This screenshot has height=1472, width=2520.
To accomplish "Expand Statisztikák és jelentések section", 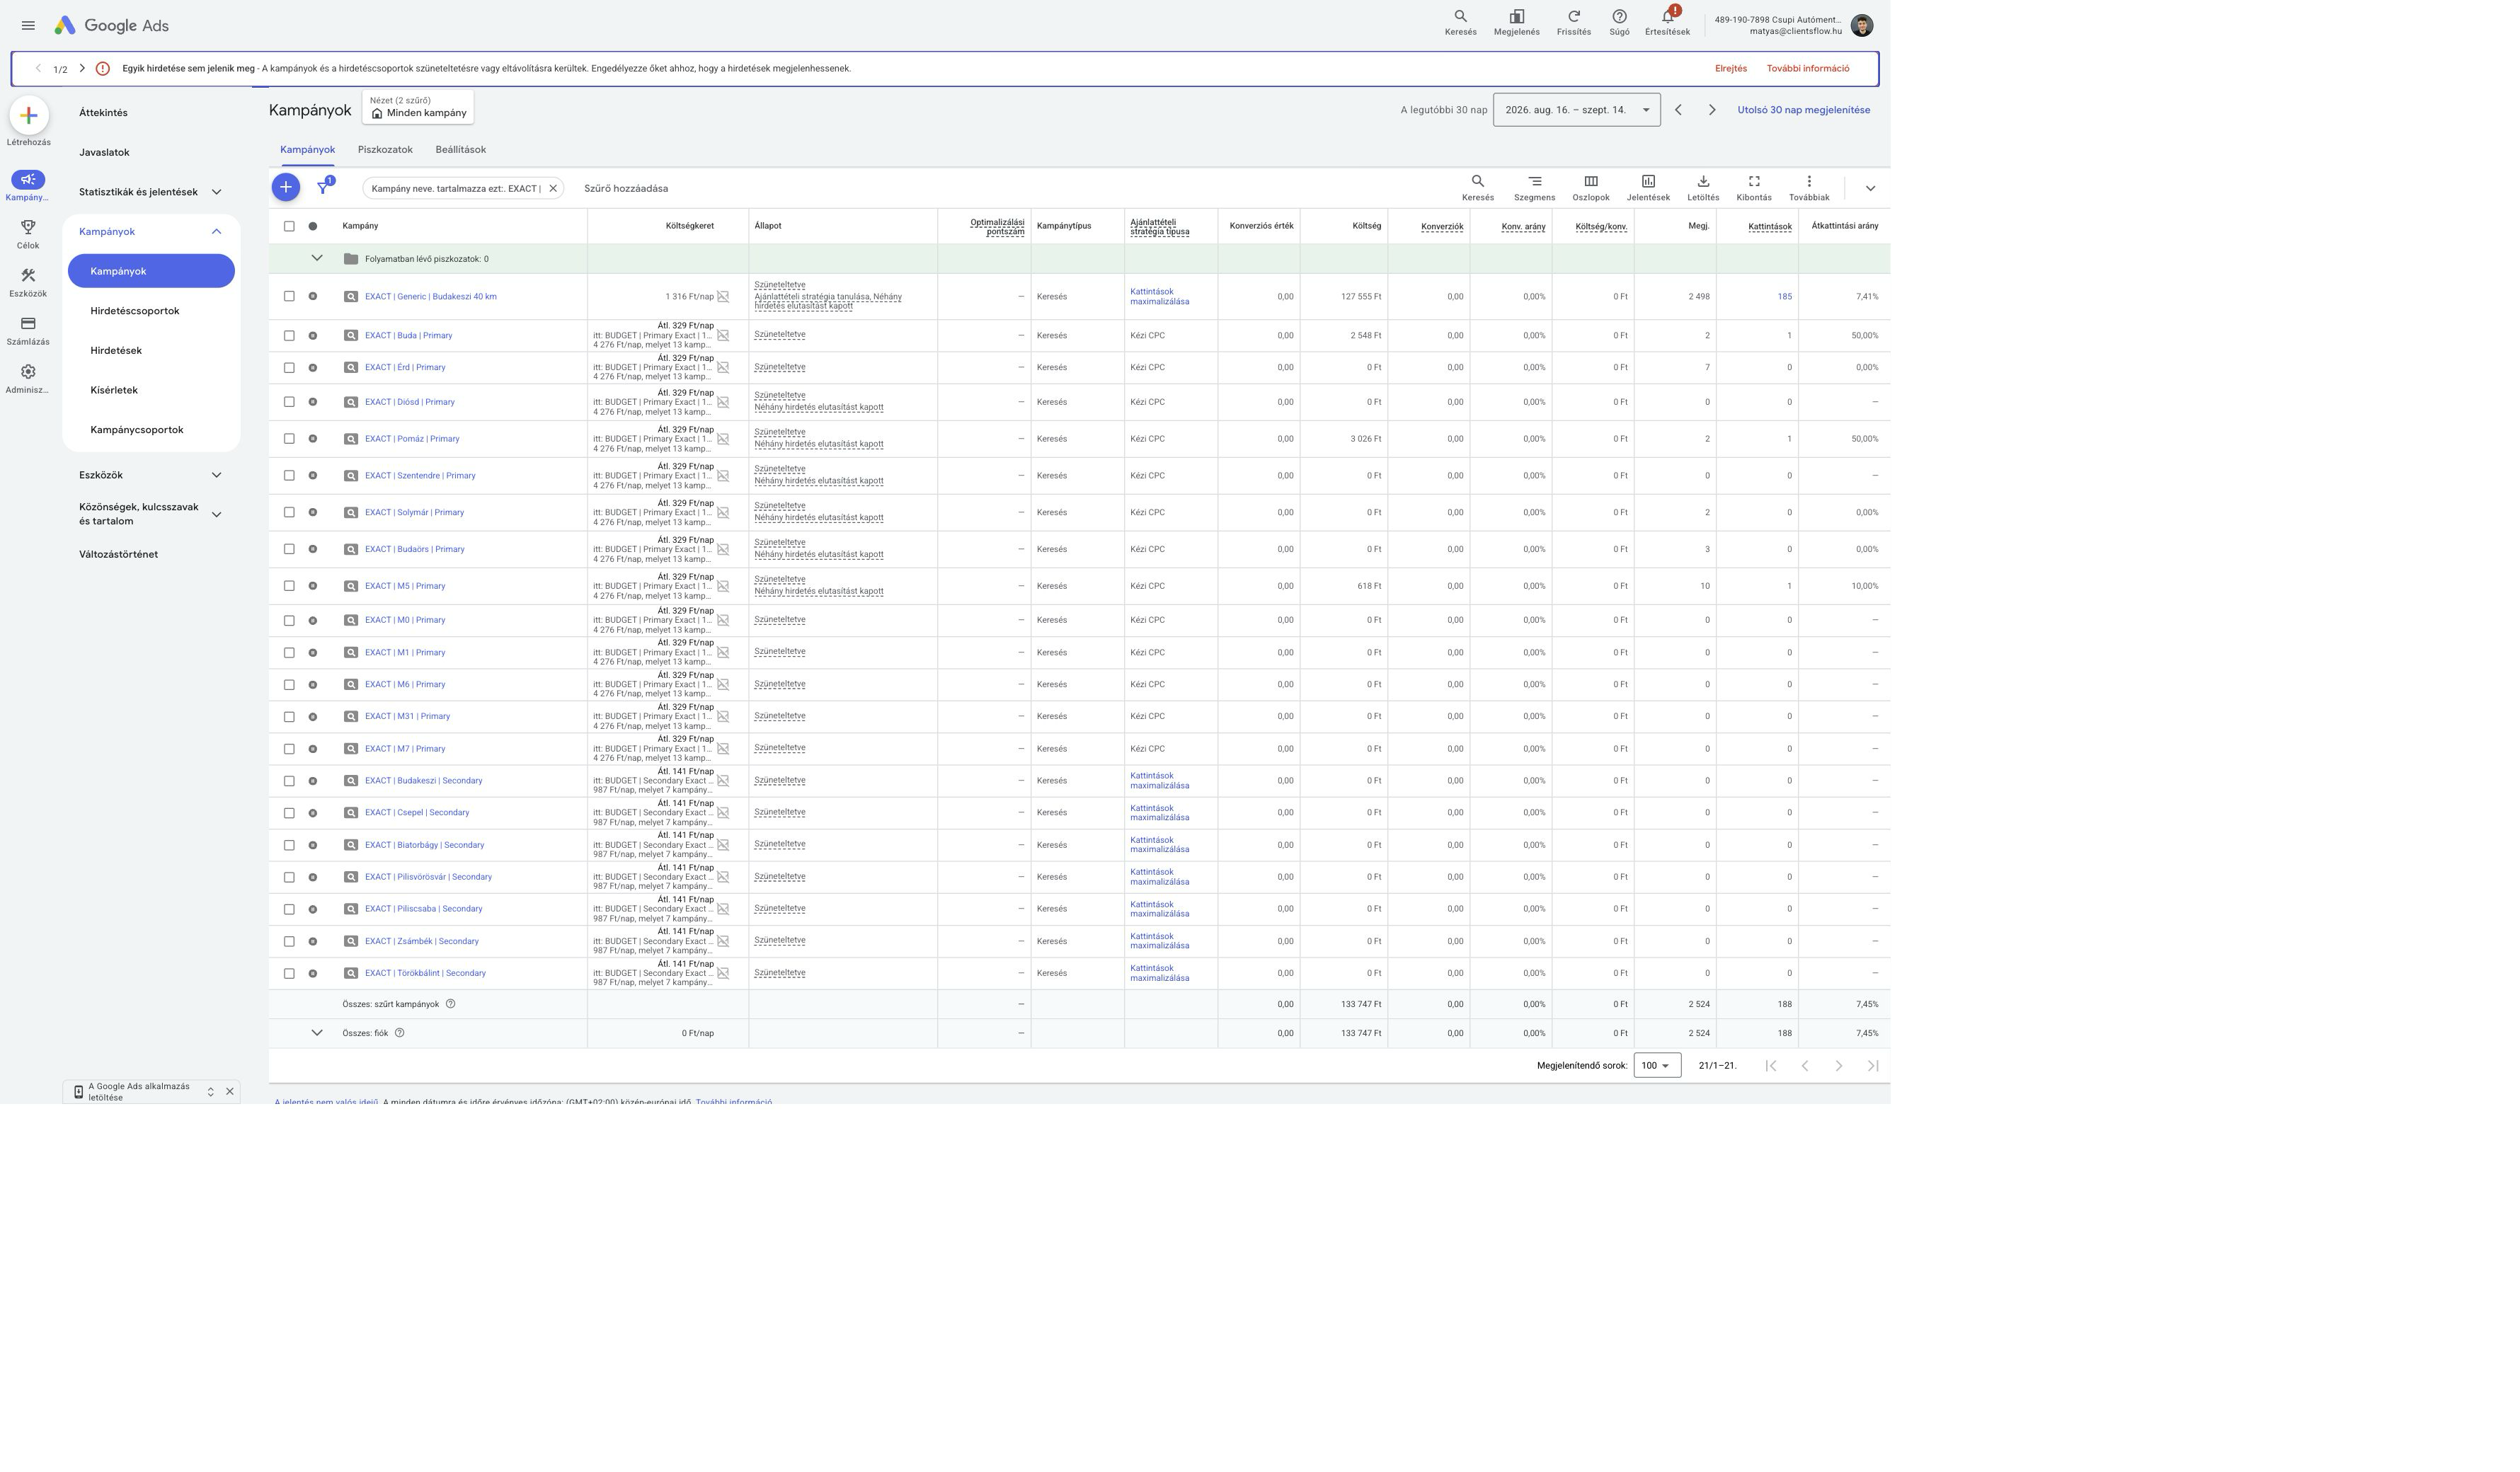I will point(216,192).
